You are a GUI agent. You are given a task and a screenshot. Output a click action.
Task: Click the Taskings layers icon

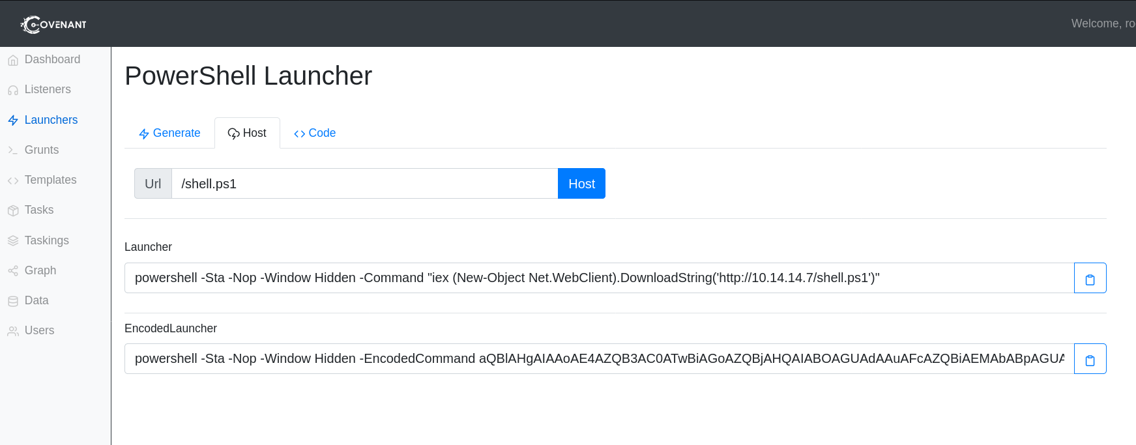point(13,241)
